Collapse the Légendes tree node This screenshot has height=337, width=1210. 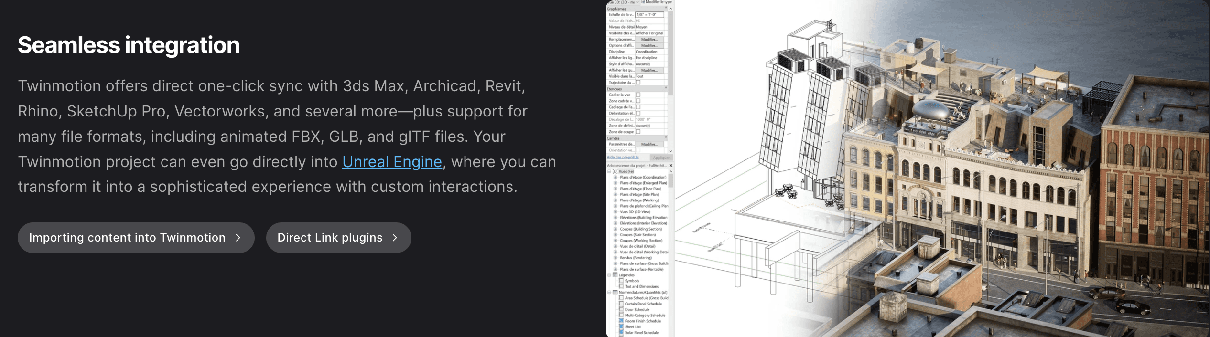point(609,275)
